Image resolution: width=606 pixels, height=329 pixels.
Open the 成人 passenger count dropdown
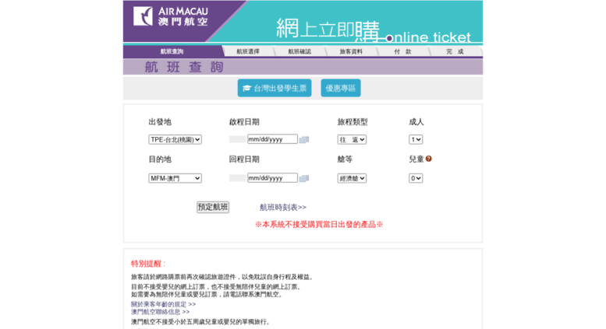pos(416,139)
